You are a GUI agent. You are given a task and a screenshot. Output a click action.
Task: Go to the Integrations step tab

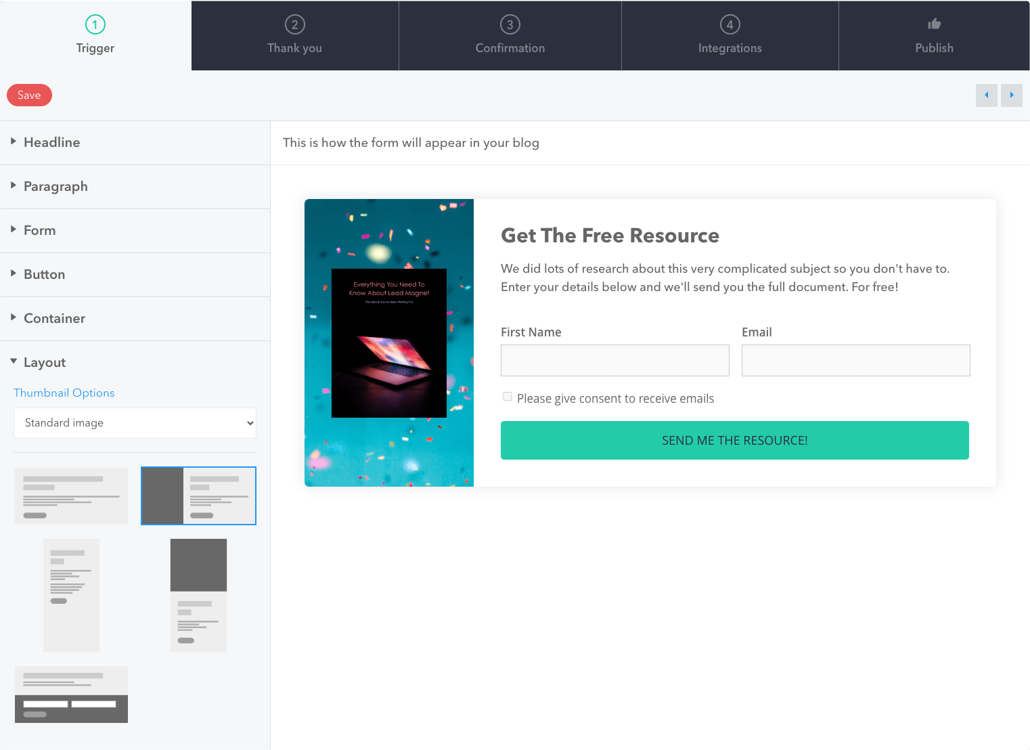pos(730,35)
